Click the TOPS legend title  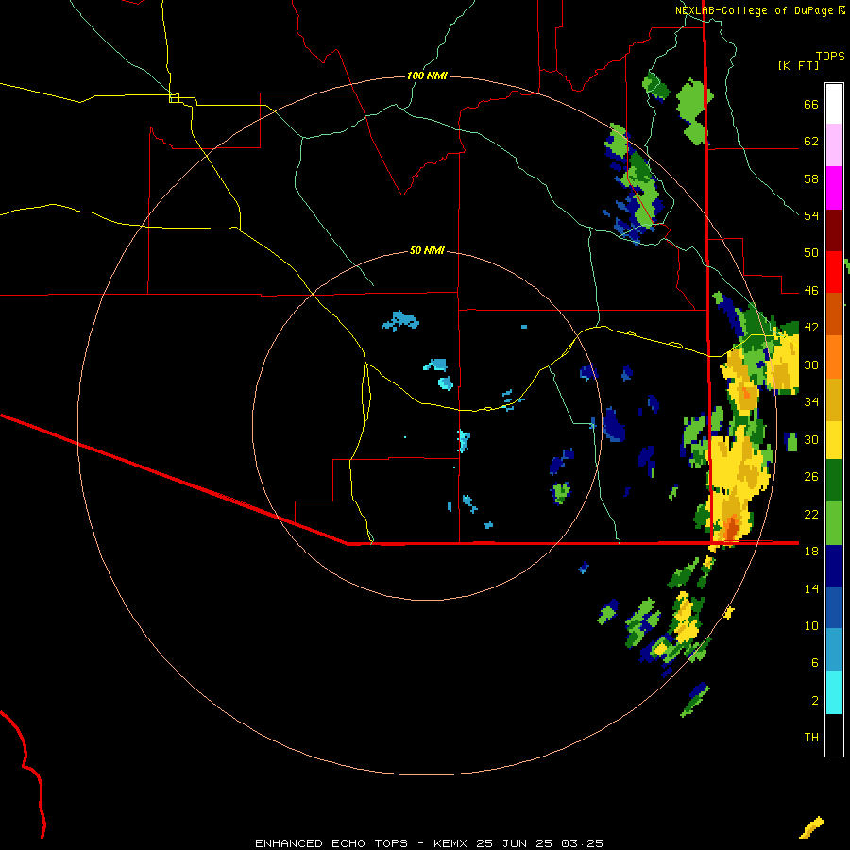tap(830, 57)
